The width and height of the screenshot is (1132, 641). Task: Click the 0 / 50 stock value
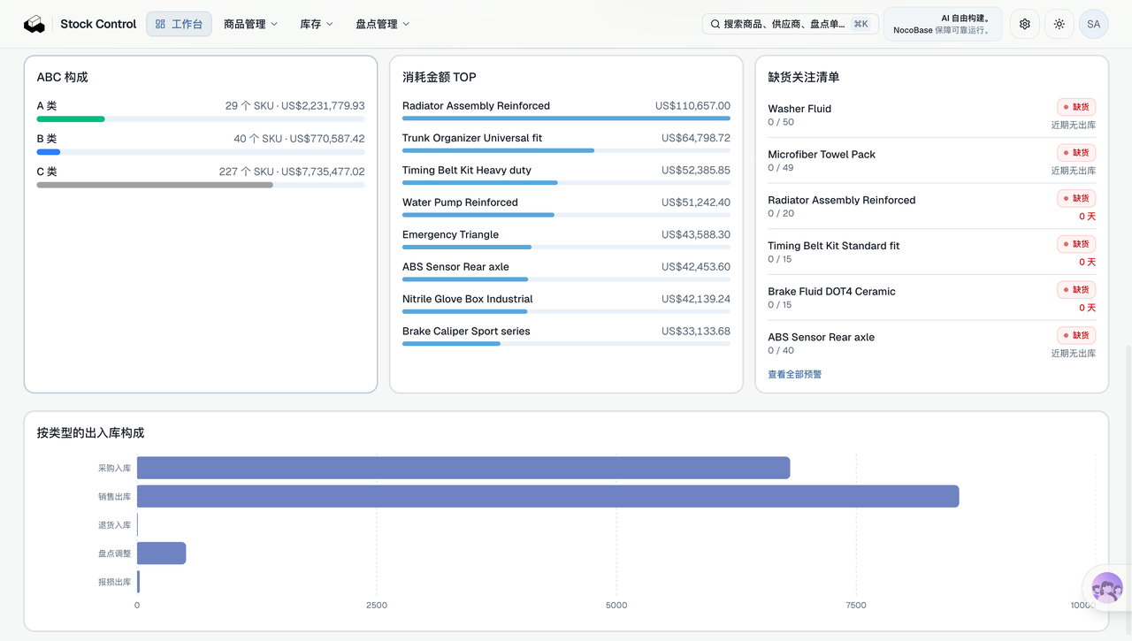tap(781, 123)
